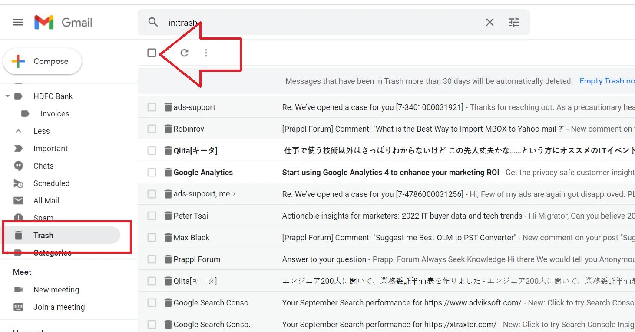Select the Max Black email checkbox

(x=152, y=238)
